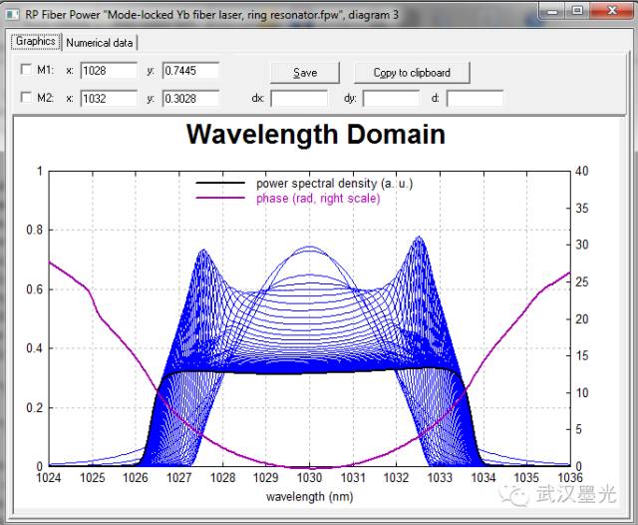Minimize the RP Fiber Power window

pyautogui.click(x=552, y=11)
